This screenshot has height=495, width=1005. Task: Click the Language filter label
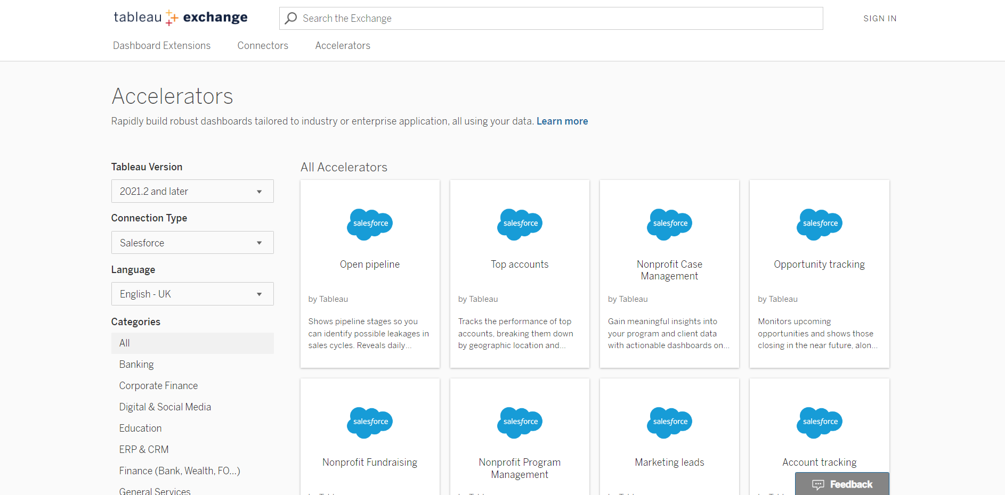coord(133,270)
